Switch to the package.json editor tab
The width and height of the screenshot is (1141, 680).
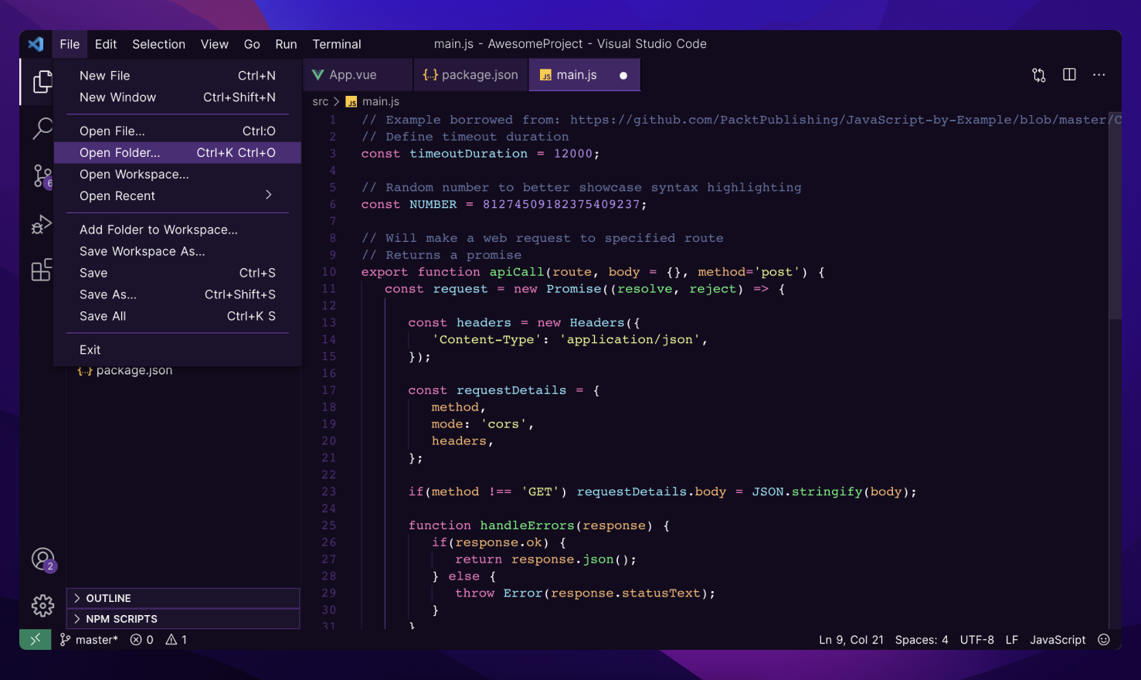tap(470, 75)
